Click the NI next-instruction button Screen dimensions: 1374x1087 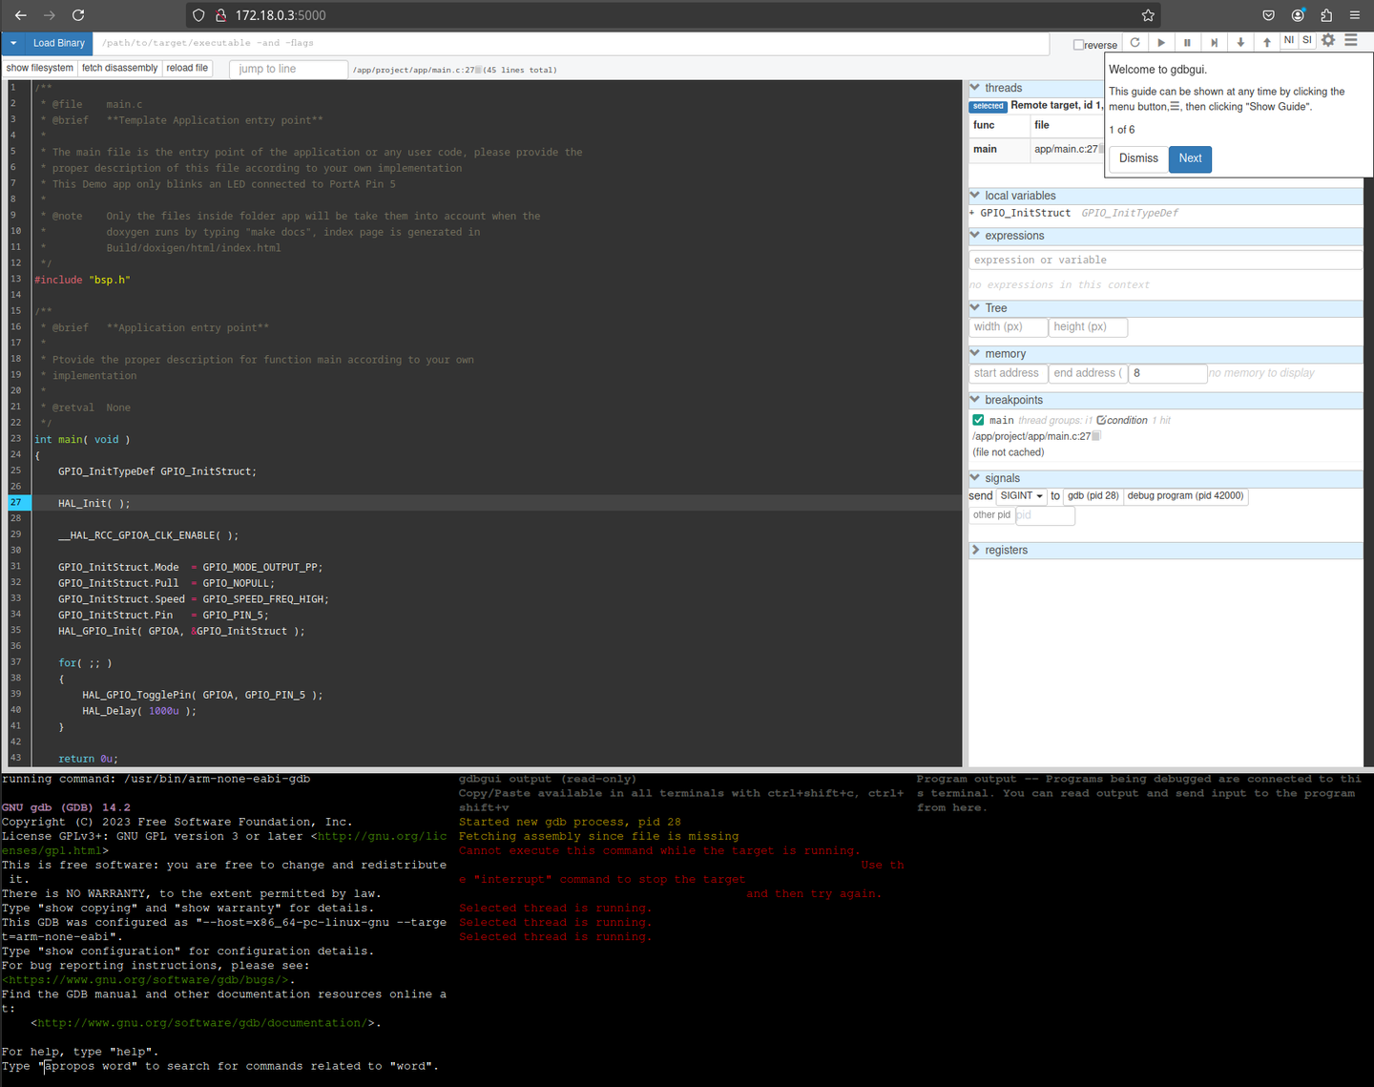(x=1289, y=40)
